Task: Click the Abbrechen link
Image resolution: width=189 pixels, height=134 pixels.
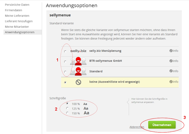Action: (136, 127)
